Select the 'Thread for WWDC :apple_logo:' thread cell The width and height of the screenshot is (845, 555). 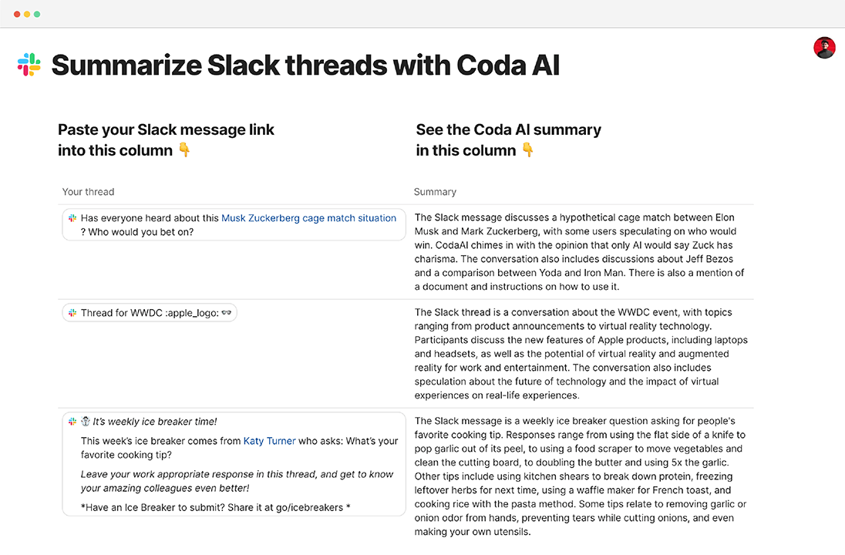[x=150, y=313]
